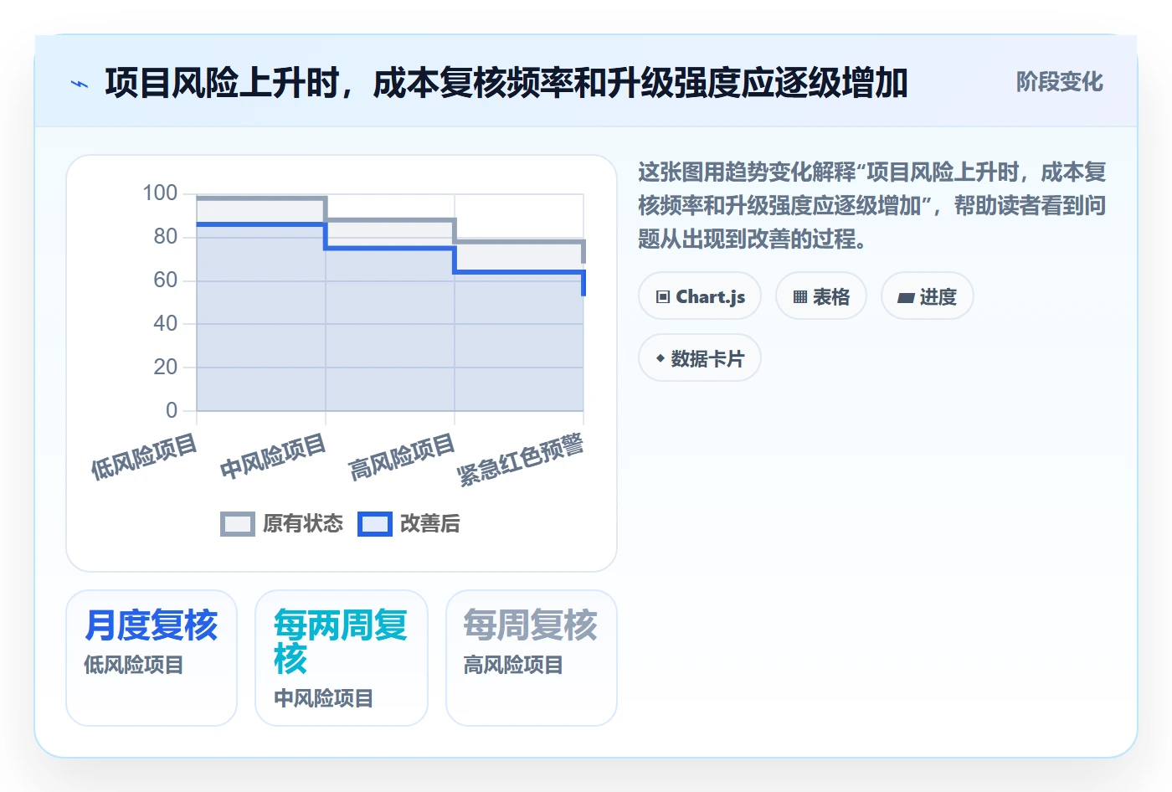
Task: Open the 每周复核 data card
Action: point(532,658)
